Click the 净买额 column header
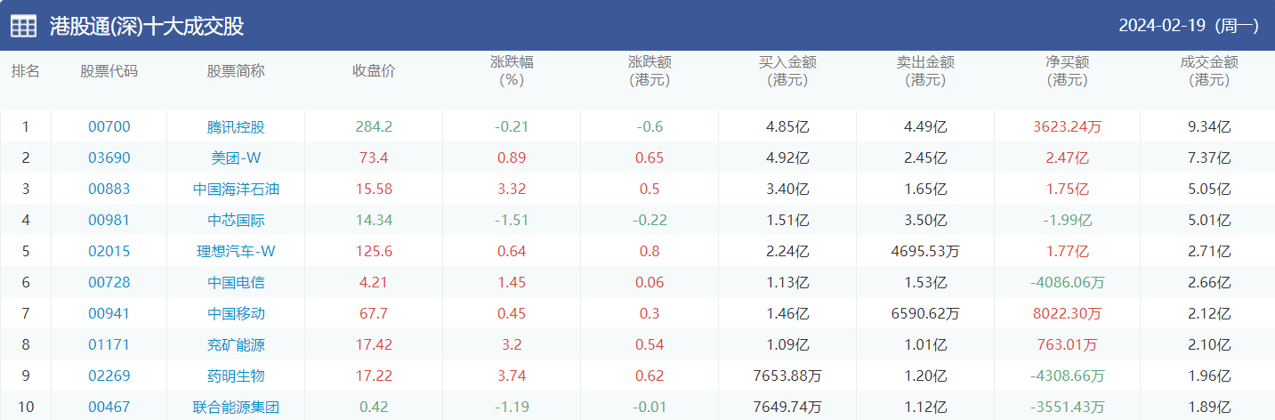 (1067, 71)
